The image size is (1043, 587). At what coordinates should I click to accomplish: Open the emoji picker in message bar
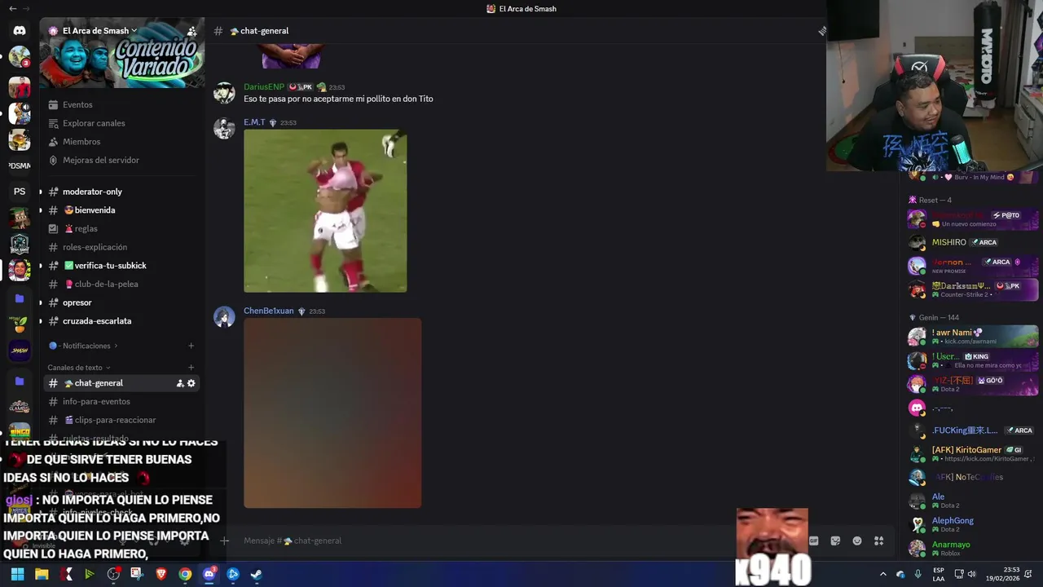point(857,541)
